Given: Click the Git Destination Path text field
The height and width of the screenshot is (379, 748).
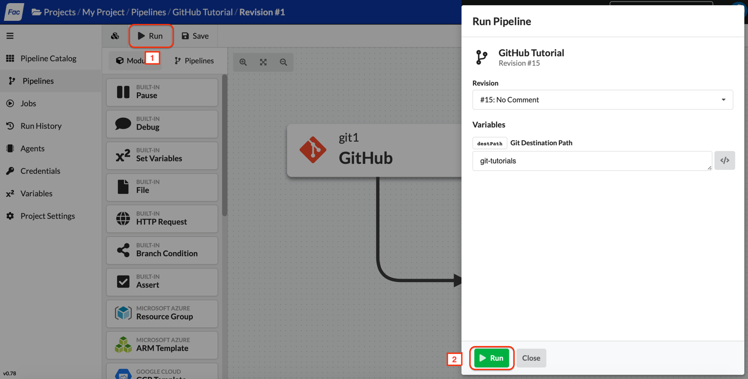Looking at the screenshot, I should (592, 161).
